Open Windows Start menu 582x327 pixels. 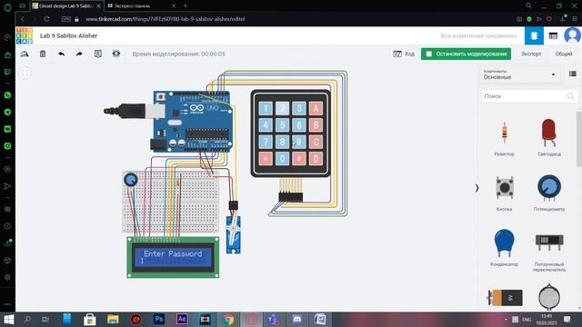pyautogui.click(x=8, y=319)
